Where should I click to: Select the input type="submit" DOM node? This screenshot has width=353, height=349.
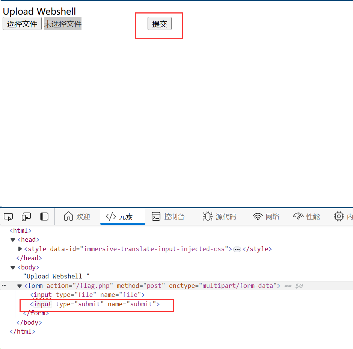pyautogui.click(x=95, y=304)
